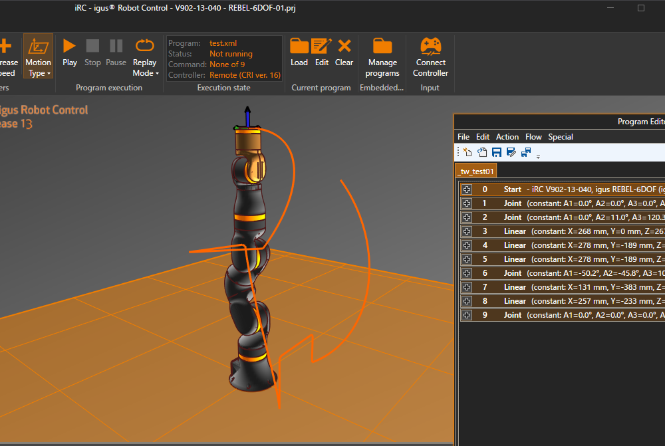Expand Joint command row 6
Screen dimensions: 665x446
[467, 273]
